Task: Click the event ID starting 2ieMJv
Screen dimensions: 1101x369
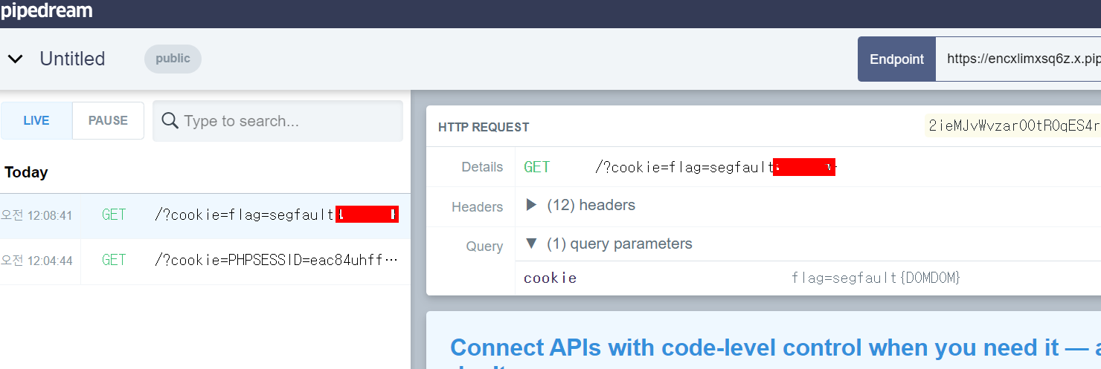Action: pyautogui.click(x=1012, y=126)
